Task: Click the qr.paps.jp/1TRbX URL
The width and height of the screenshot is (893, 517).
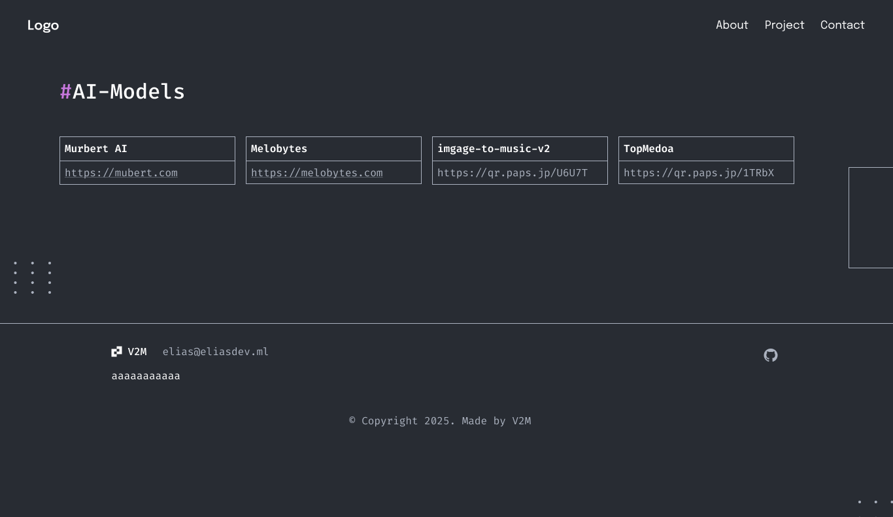Action: pos(698,173)
